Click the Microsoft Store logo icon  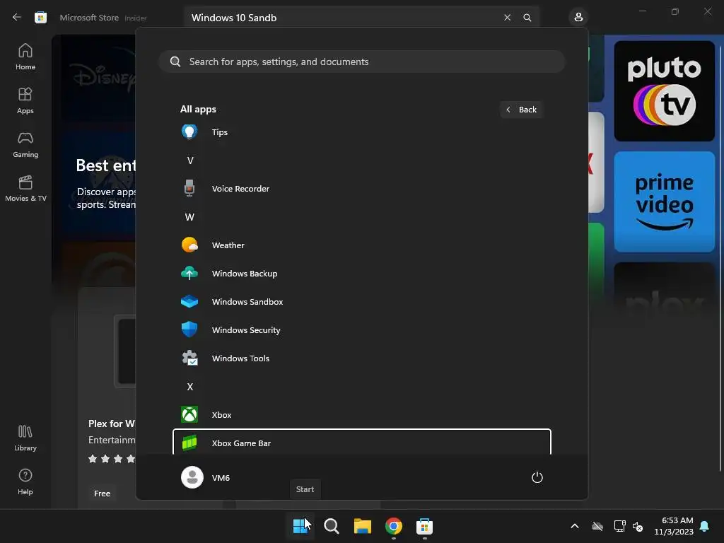(40, 18)
